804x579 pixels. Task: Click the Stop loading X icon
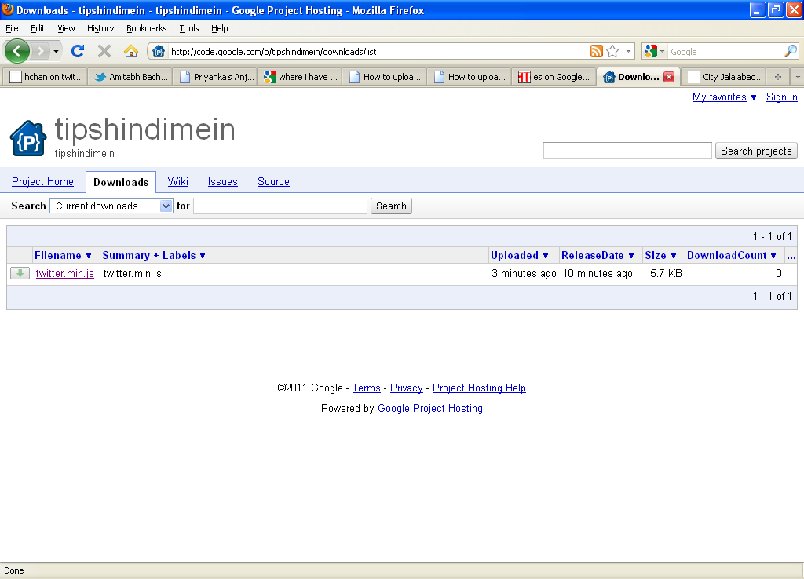point(104,51)
